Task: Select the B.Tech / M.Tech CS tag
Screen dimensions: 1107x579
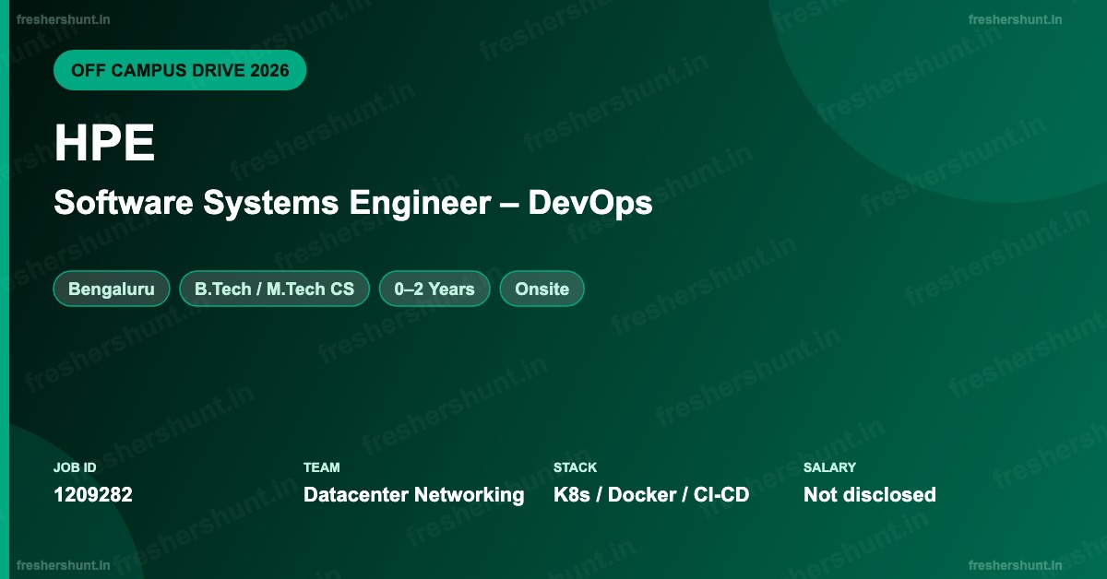Action: point(274,289)
